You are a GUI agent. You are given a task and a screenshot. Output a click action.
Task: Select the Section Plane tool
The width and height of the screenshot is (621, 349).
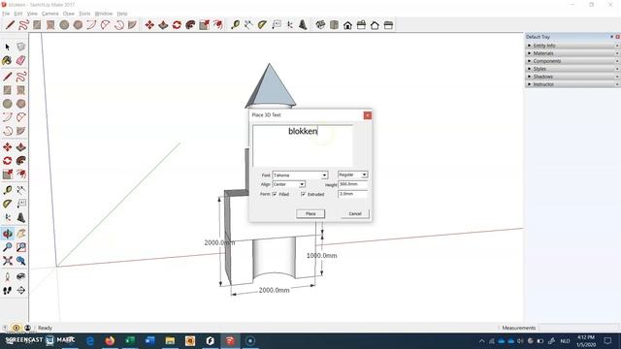click(21, 291)
